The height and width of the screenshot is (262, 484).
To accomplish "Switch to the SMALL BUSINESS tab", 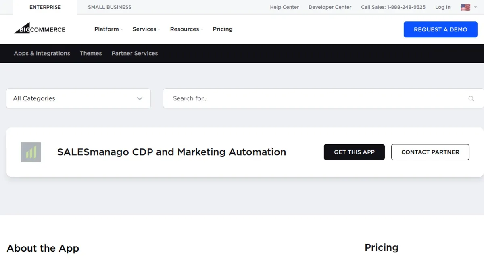I will (x=109, y=7).
